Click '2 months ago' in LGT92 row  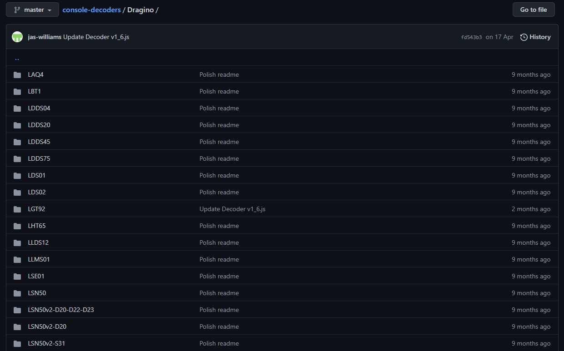click(x=531, y=209)
